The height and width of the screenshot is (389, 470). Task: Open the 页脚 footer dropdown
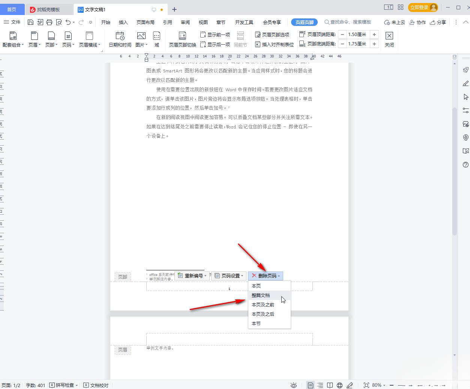click(x=51, y=39)
